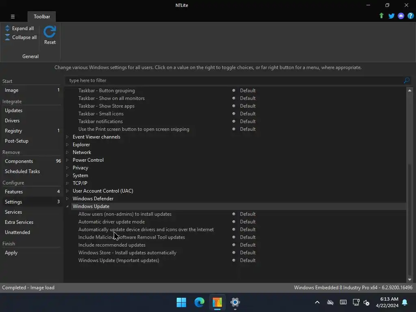
Task: Open the Settings gear taskbar icon
Action: [235, 302]
